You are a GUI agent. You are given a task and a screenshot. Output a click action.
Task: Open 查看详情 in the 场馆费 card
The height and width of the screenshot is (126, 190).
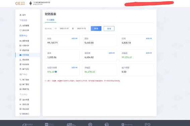click(112, 53)
